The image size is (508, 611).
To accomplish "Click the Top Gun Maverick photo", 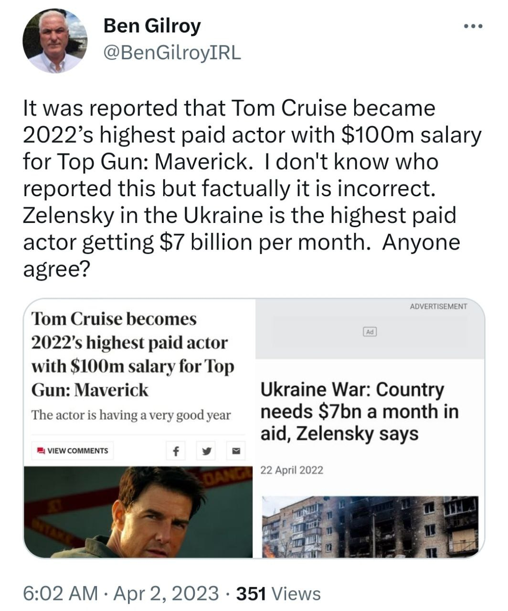I will [138, 512].
